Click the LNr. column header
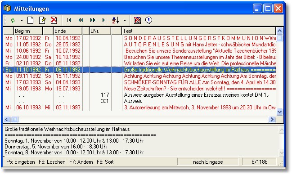The width and height of the screenshot is (292, 175). point(100,31)
